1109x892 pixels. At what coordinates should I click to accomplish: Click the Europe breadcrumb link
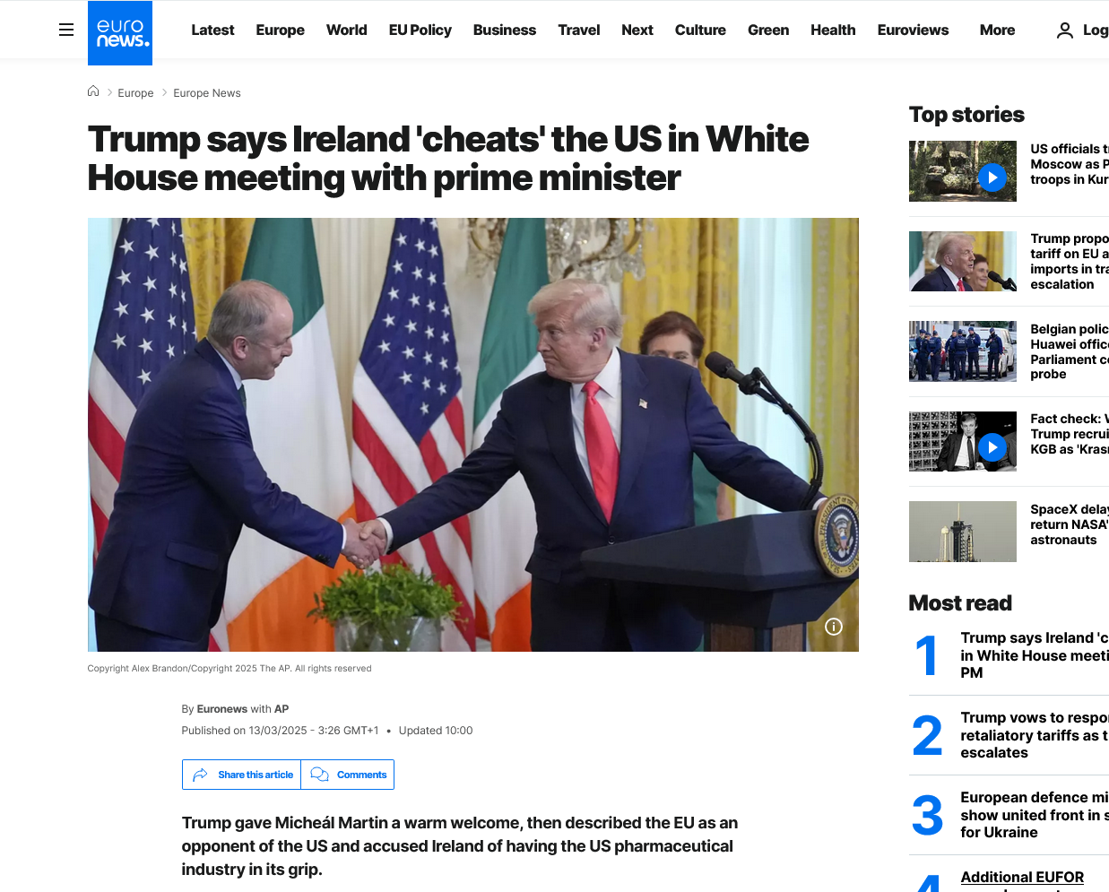pyautogui.click(x=135, y=93)
